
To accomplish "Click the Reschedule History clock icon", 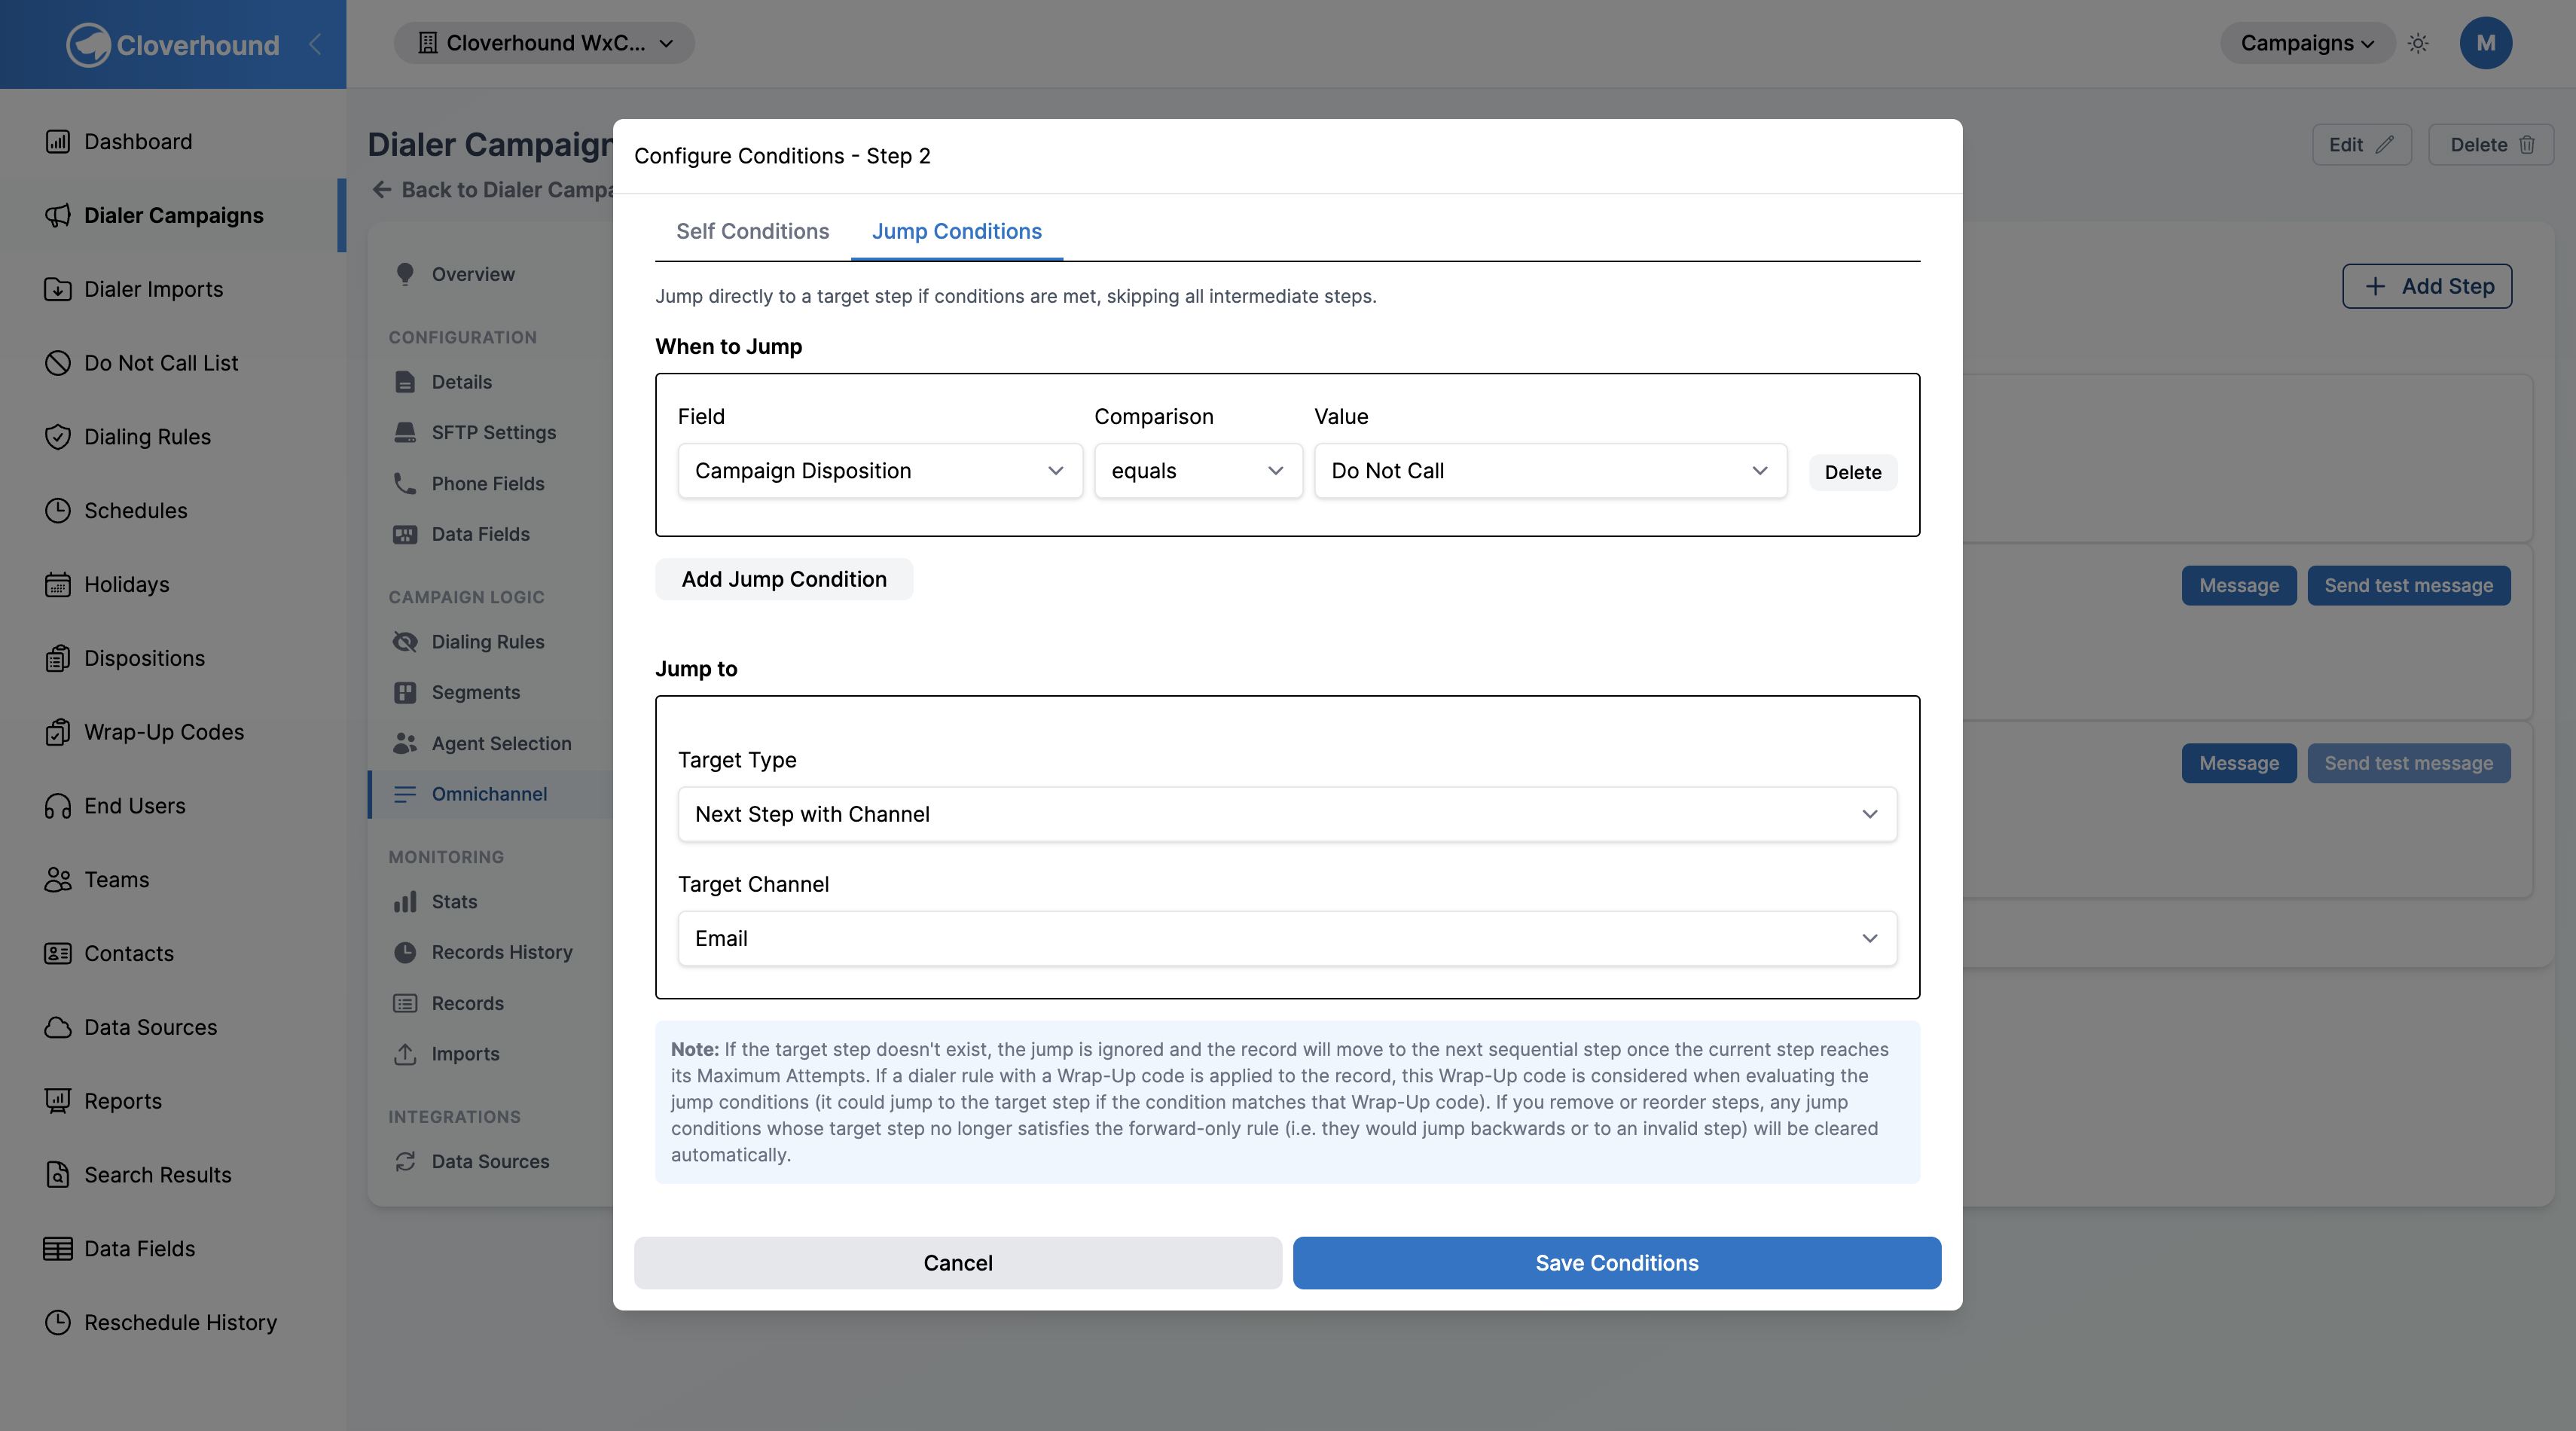I will 58,1322.
